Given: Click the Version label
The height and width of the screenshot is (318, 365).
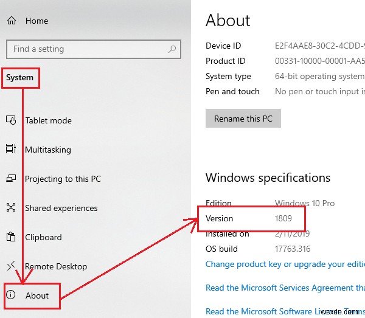Looking at the screenshot, I should tap(219, 218).
